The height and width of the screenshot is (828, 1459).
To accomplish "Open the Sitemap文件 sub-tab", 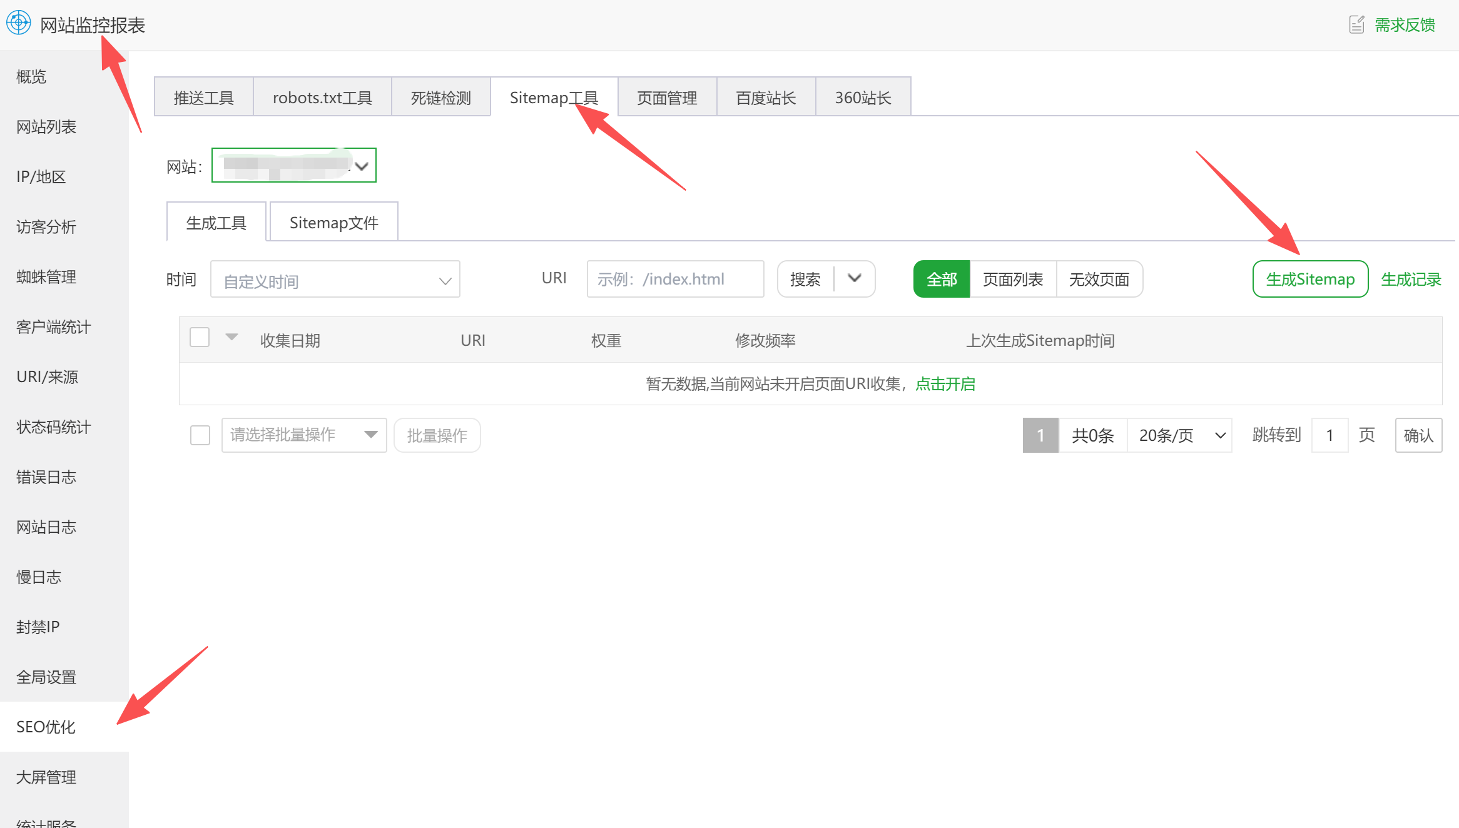I will [333, 223].
